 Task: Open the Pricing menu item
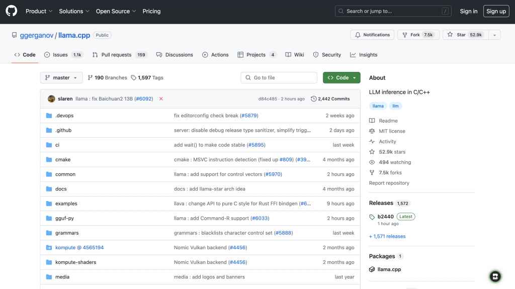151,11
